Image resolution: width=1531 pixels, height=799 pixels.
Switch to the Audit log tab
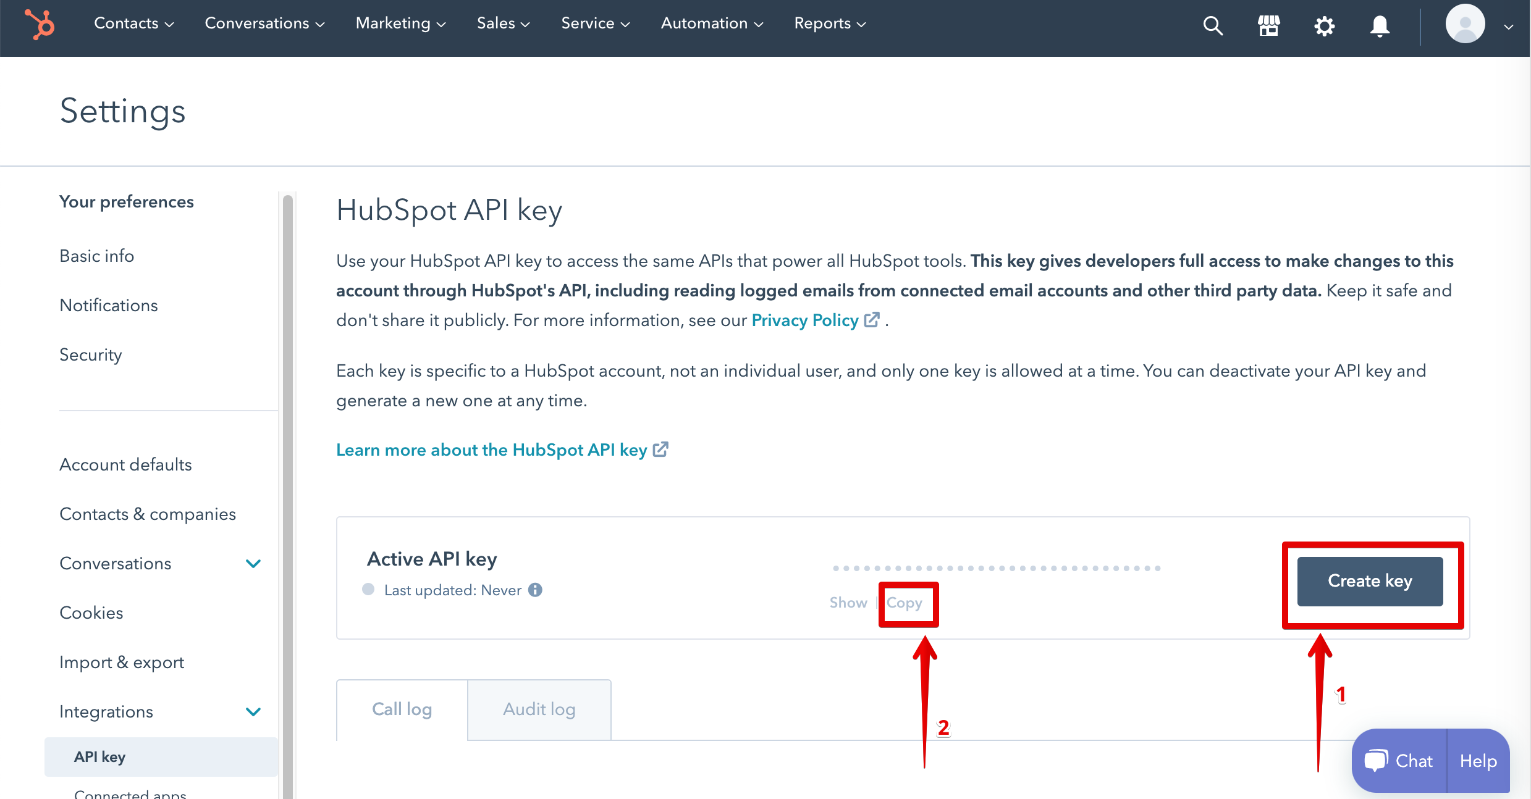pyautogui.click(x=539, y=709)
